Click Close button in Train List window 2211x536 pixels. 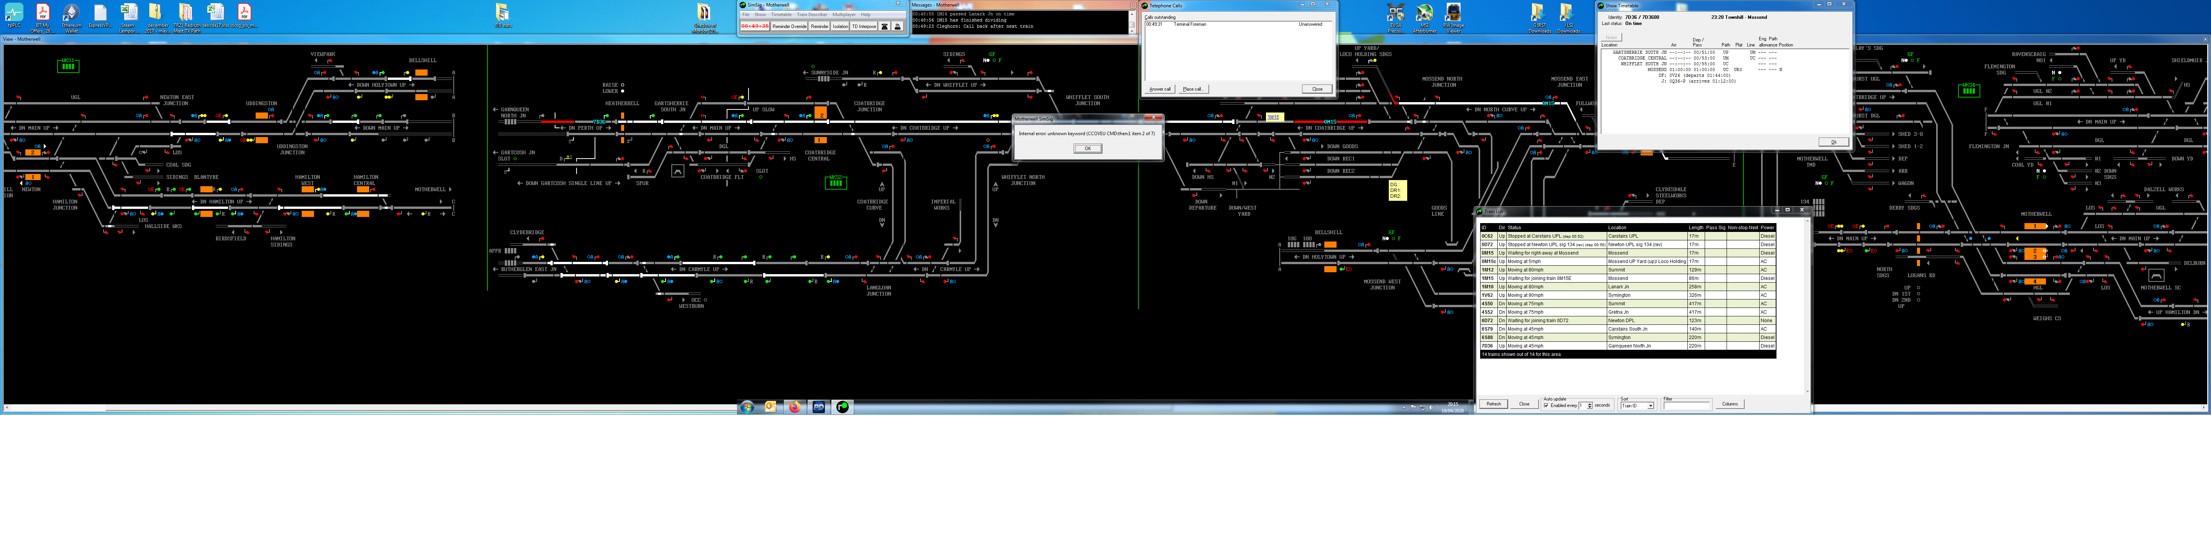[1524, 404]
